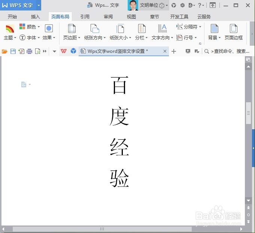Click the 度 character in document
255x233 pixels.
(x=119, y=116)
